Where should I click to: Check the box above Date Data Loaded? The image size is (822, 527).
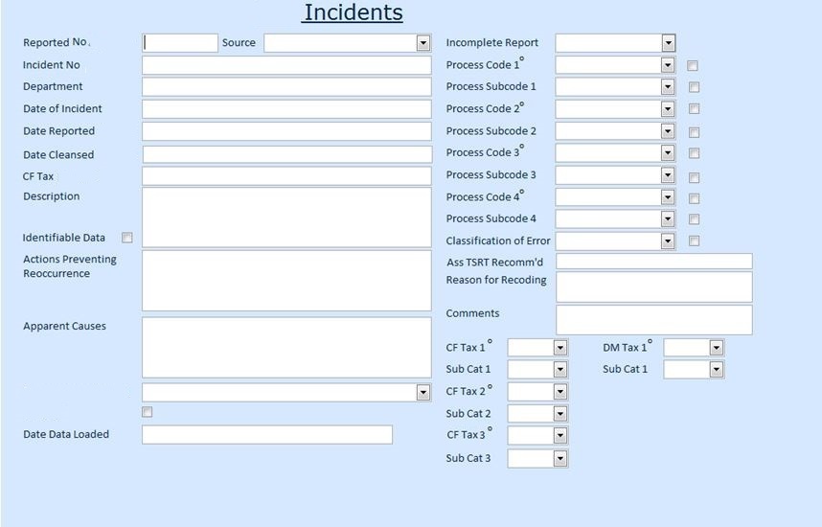point(147,412)
